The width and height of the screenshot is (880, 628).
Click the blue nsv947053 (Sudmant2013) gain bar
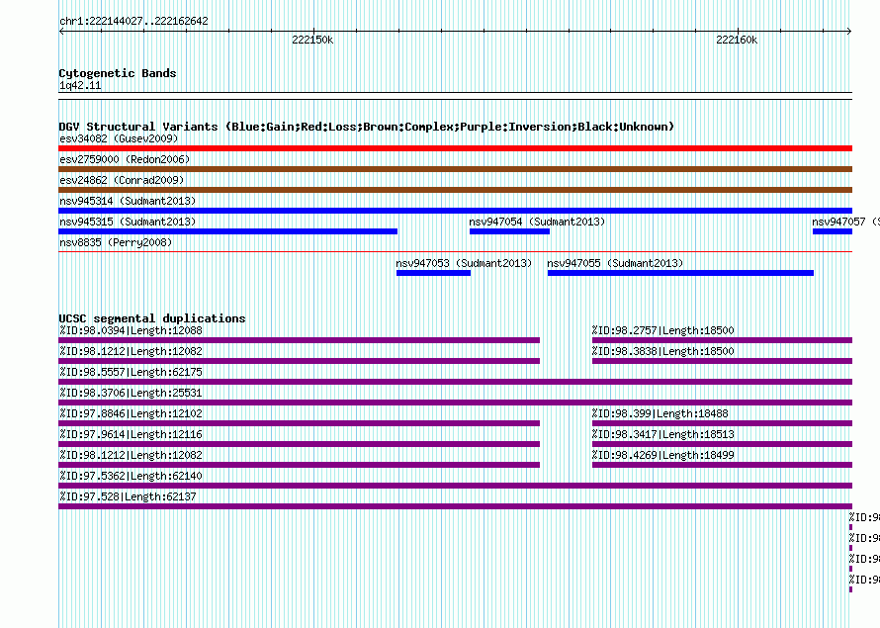tap(433, 273)
